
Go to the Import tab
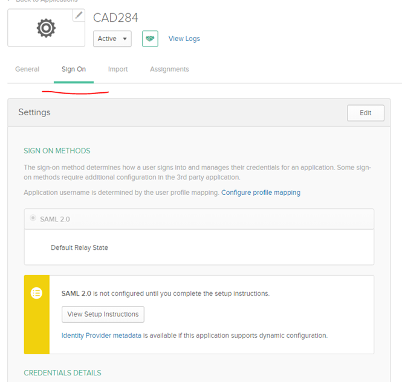pos(118,69)
